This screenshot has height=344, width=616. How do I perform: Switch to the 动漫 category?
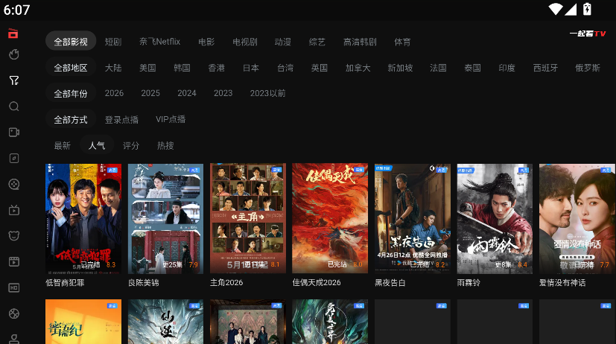point(283,42)
